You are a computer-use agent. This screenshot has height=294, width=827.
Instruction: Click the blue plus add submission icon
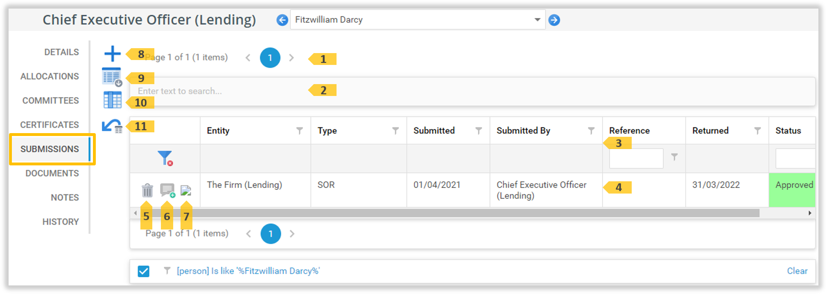click(112, 53)
